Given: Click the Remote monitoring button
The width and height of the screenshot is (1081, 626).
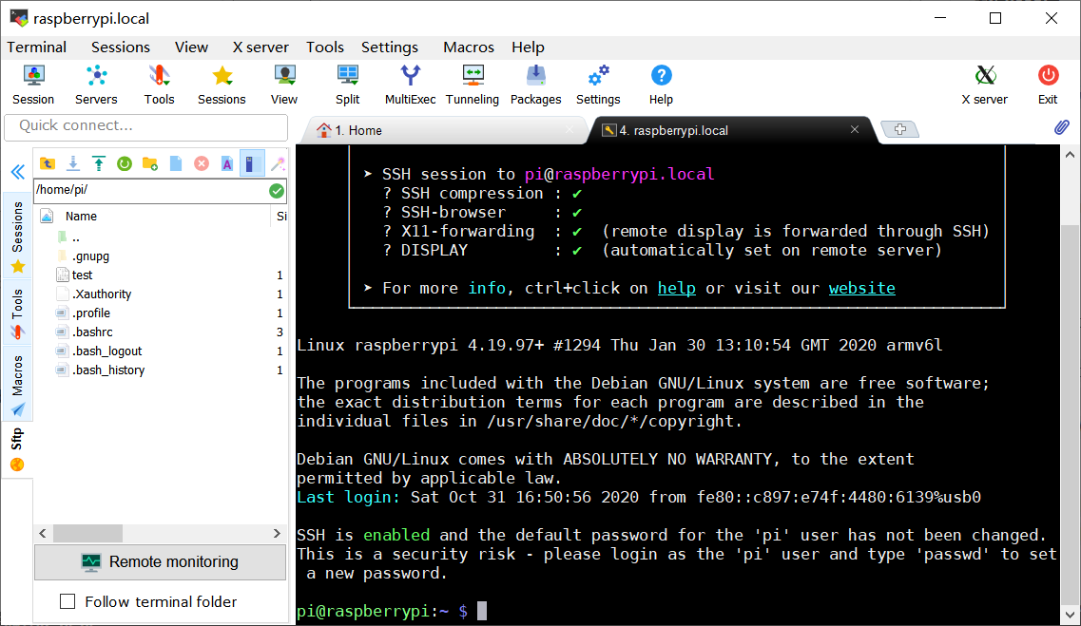Looking at the screenshot, I should pyautogui.click(x=160, y=562).
